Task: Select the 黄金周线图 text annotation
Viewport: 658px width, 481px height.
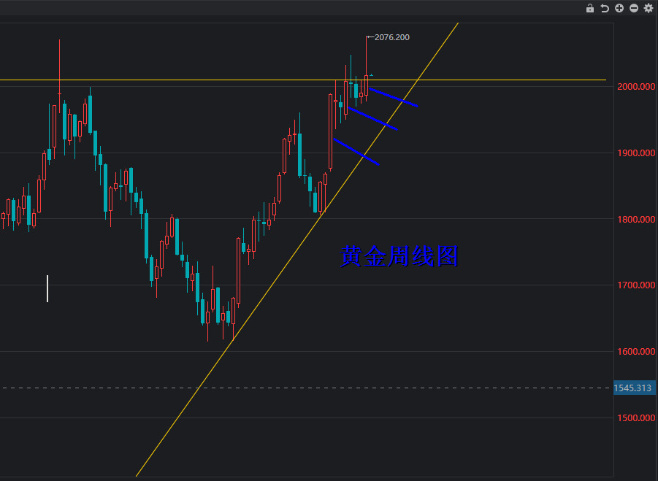Action: tap(399, 256)
